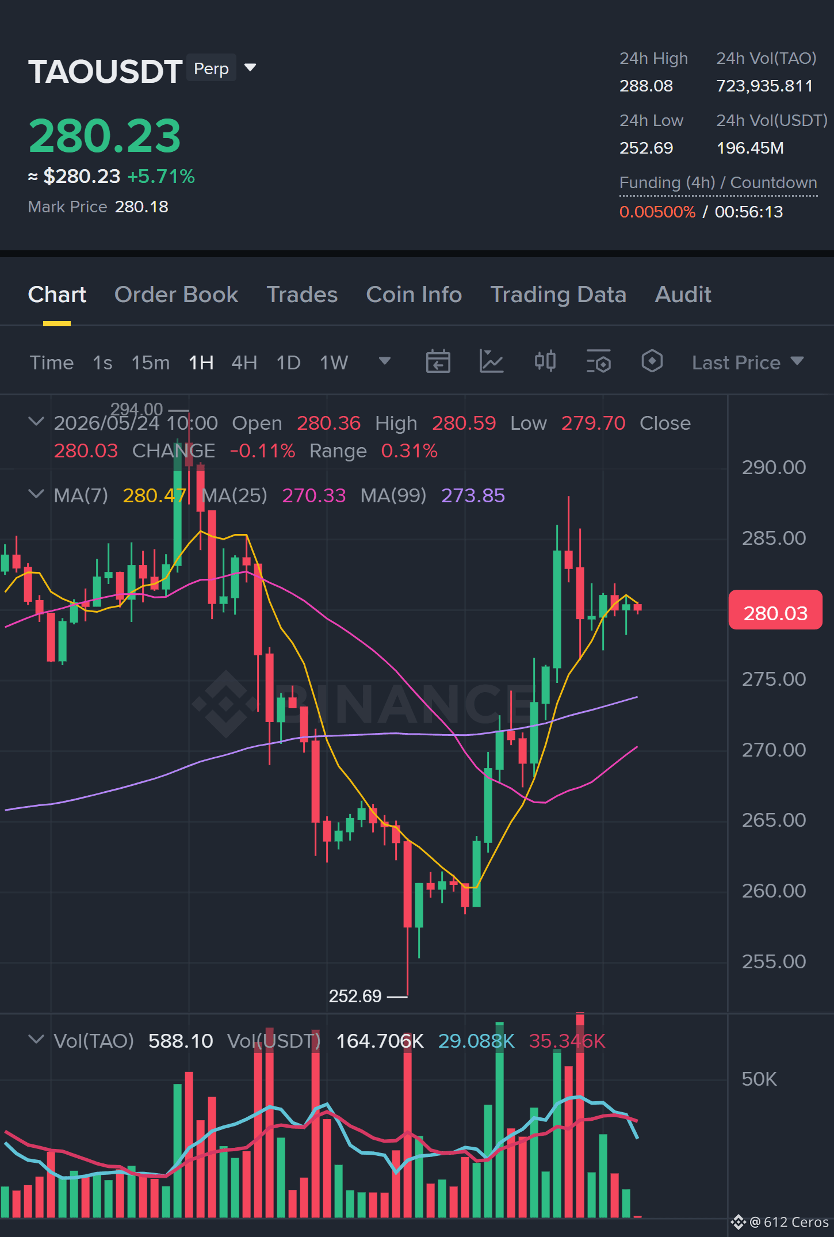Viewport: 834px width, 1237px height.
Task: Open the chart settings list icon
Action: tap(598, 362)
